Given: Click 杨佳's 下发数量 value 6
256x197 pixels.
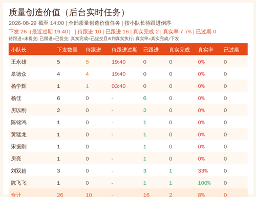Looking at the screenshot, I should [x=58, y=98].
